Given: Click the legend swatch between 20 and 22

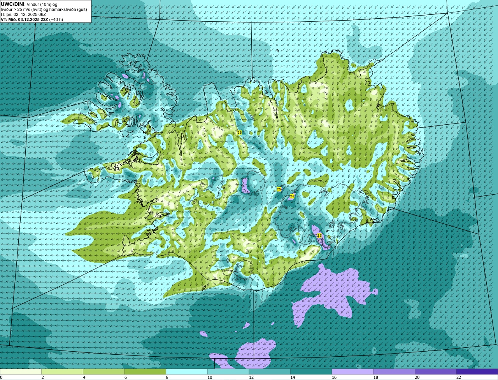Looking at the screenshot, I should pyautogui.click(x=436, y=371).
